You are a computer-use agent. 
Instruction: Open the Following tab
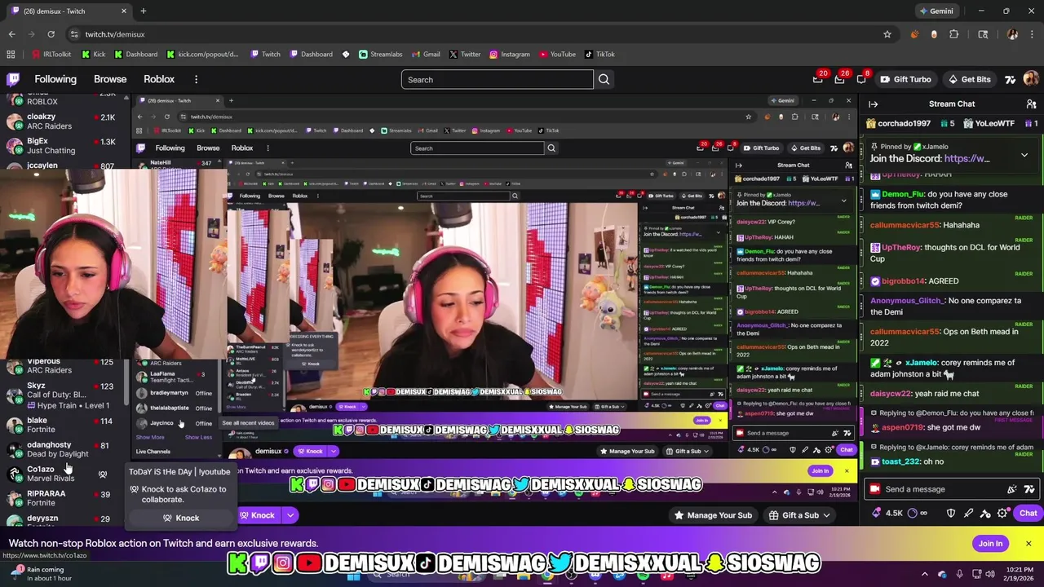coord(55,79)
